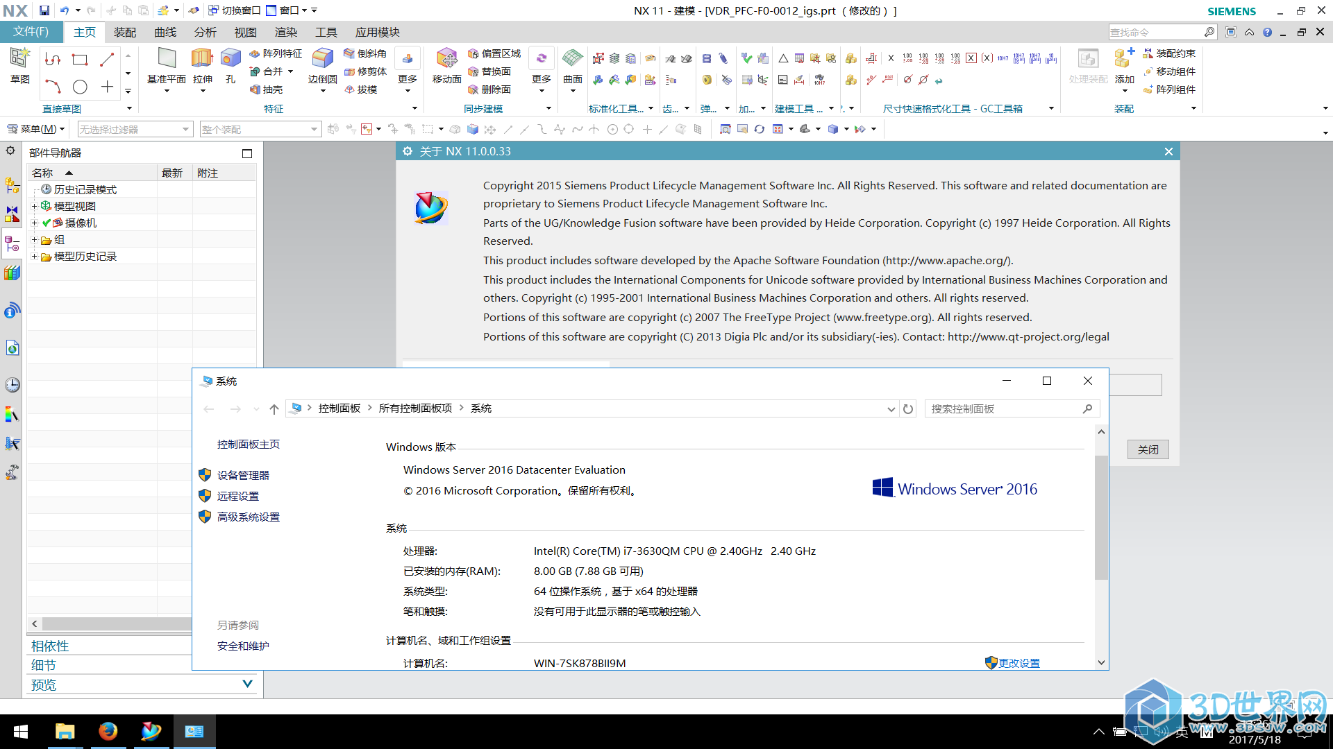This screenshot has width=1333, height=749.
Task: Click the 搜索控制面板 search field
Action: pos(1012,408)
